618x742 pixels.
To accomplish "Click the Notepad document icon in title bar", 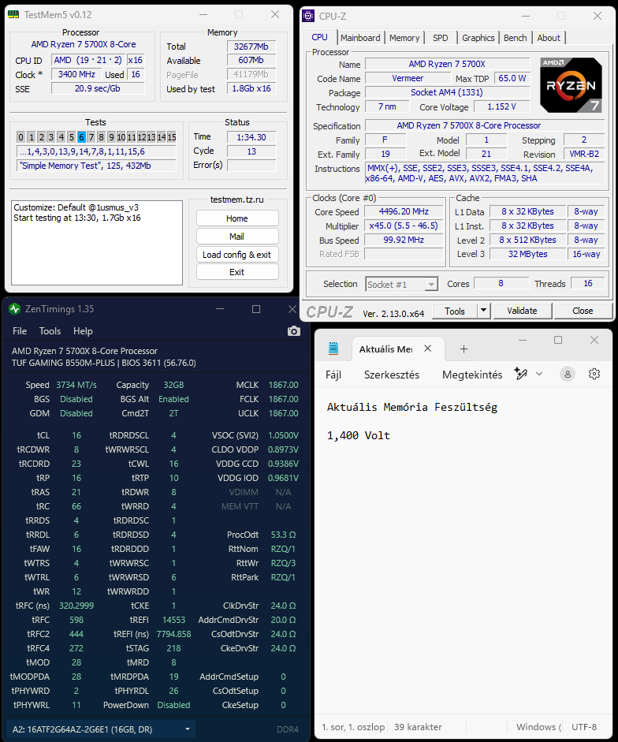I will tap(333, 349).
